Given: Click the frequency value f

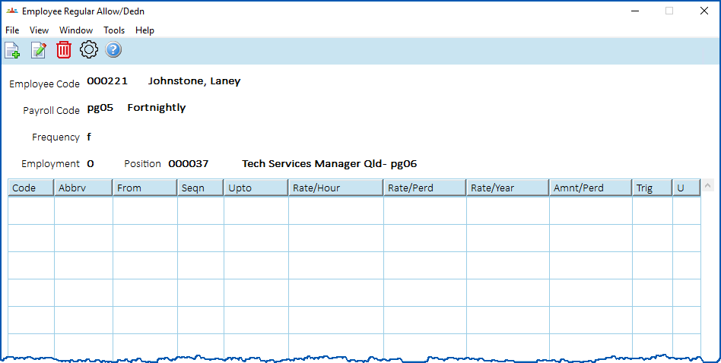Looking at the screenshot, I should click(x=89, y=137).
